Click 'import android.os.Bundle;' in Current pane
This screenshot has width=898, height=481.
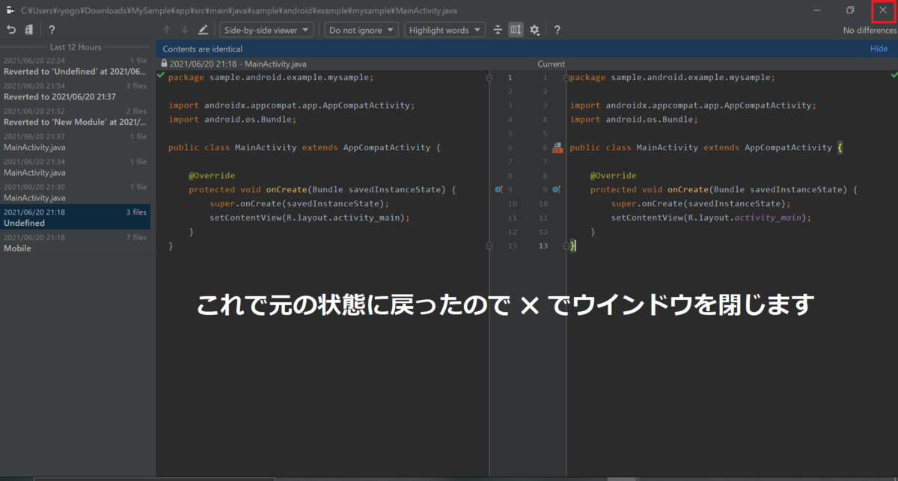(634, 120)
